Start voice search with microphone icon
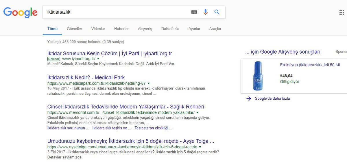The height and width of the screenshot is (166, 347). (x=206, y=12)
